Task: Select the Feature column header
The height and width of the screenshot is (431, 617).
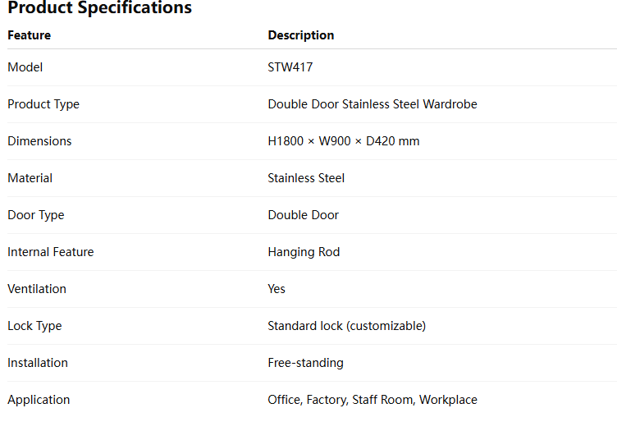Action: point(29,35)
